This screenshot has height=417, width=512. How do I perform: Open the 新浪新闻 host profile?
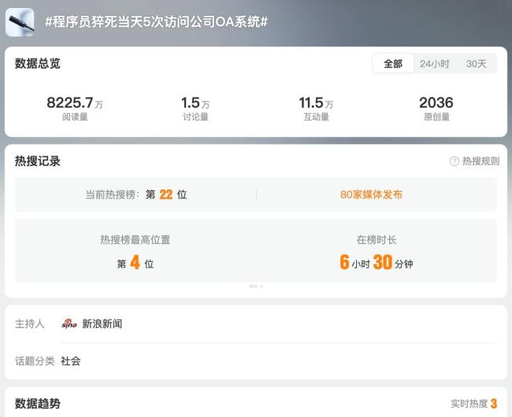(102, 323)
